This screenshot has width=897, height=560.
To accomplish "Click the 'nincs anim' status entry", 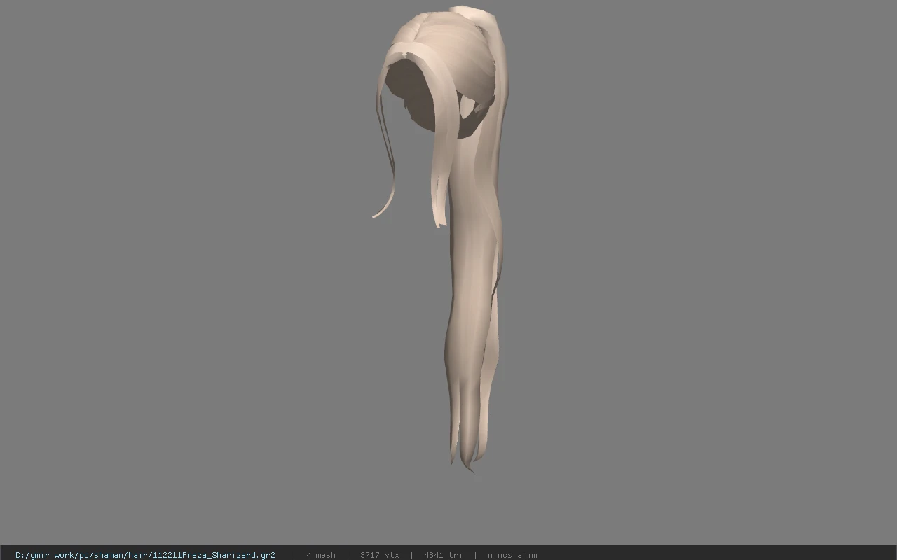I will pos(512,555).
